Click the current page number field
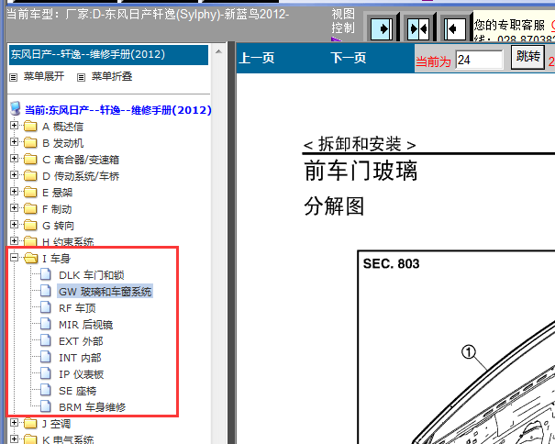The height and width of the screenshot is (444, 555). [479, 60]
